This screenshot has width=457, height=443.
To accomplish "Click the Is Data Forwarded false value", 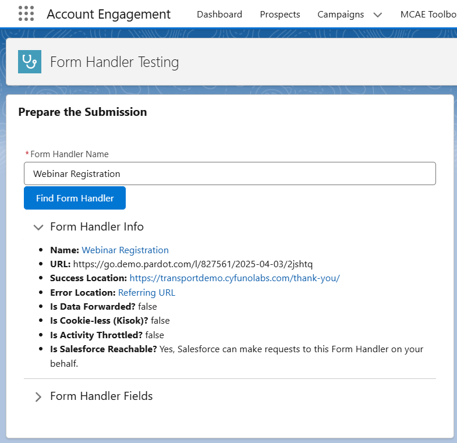I will click(147, 306).
